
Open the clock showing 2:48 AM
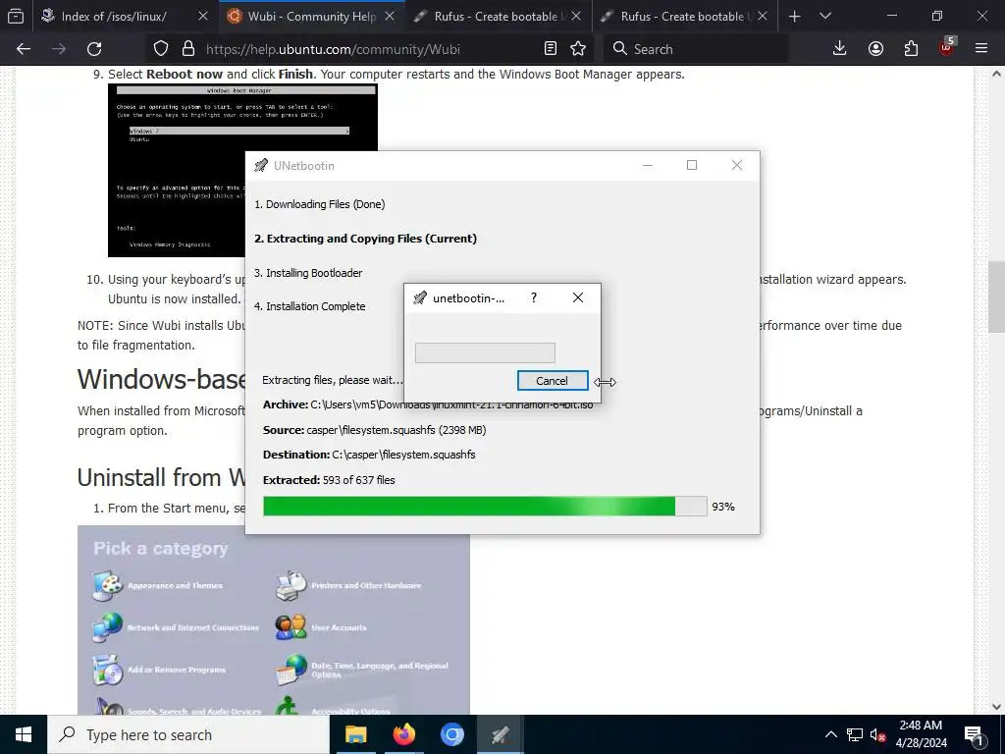pyautogui.click(x=921, y=734)
